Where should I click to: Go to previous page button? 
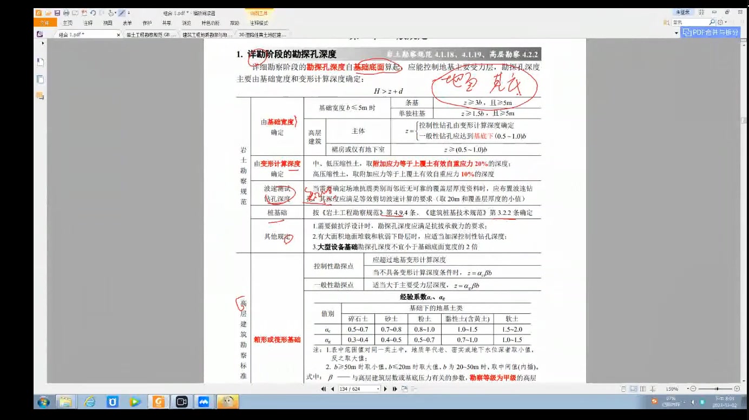[x=332, y=389]
